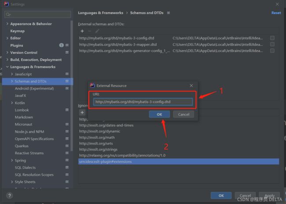The height and width of the screenshot is (204, 286).
Task: Toggle checkbox for mybatis-generator-config row
Action: tap(272, 51)
